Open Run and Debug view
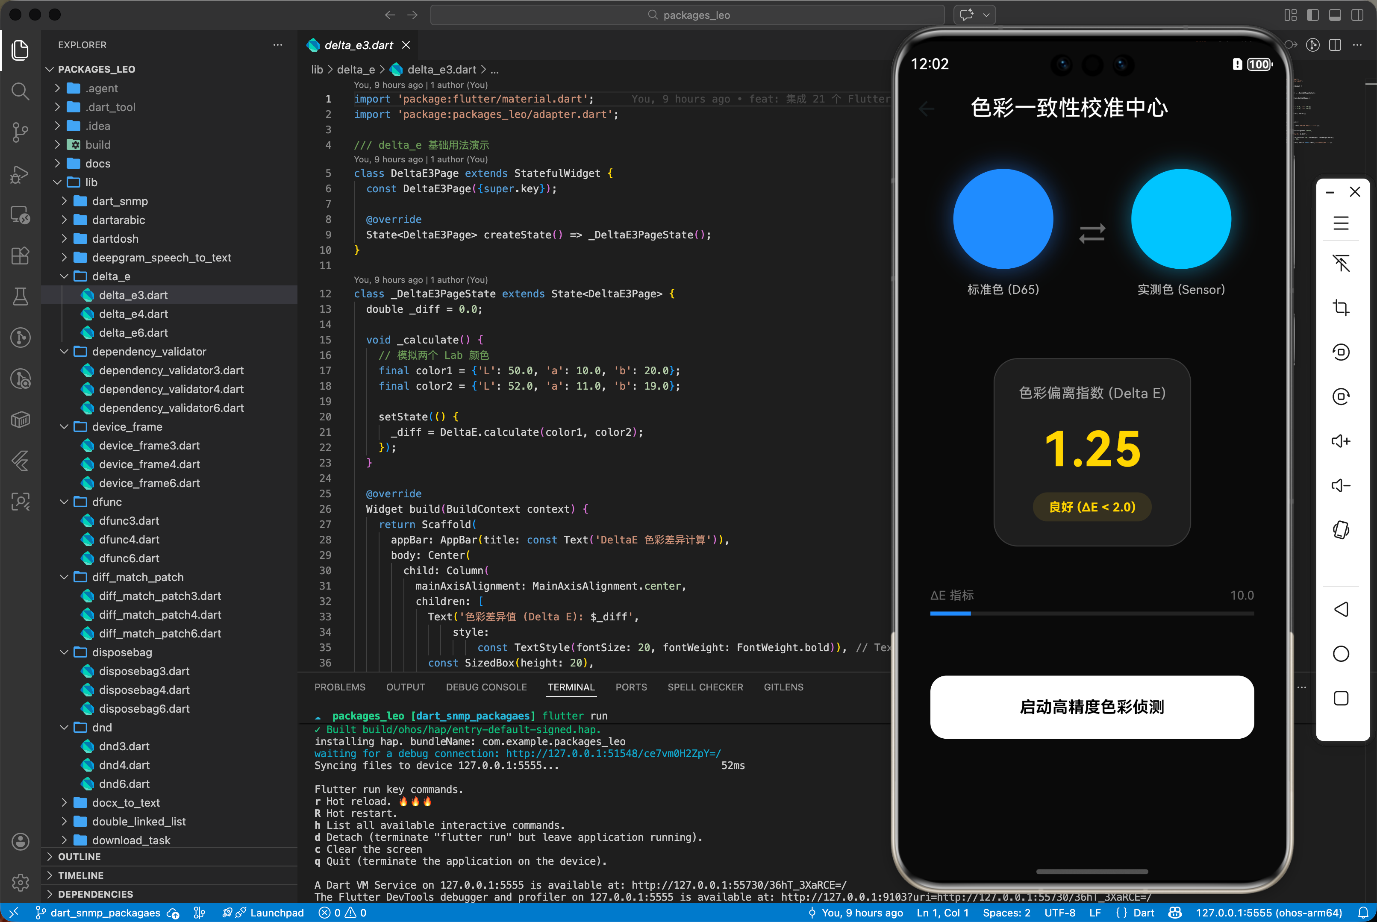1377x922 pixels. click(20, 174)
